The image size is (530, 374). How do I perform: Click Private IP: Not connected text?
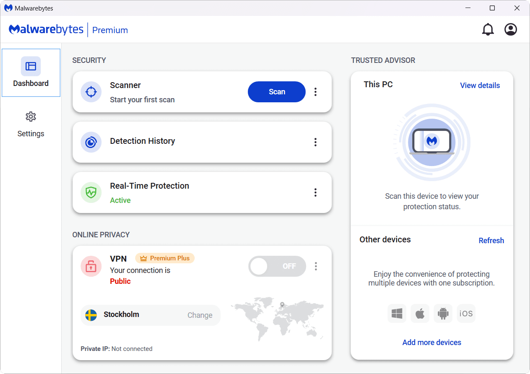[x=117, y=349]
